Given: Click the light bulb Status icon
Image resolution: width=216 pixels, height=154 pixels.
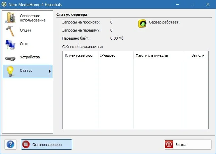Looking at the screenshot, I should (10, 71).
